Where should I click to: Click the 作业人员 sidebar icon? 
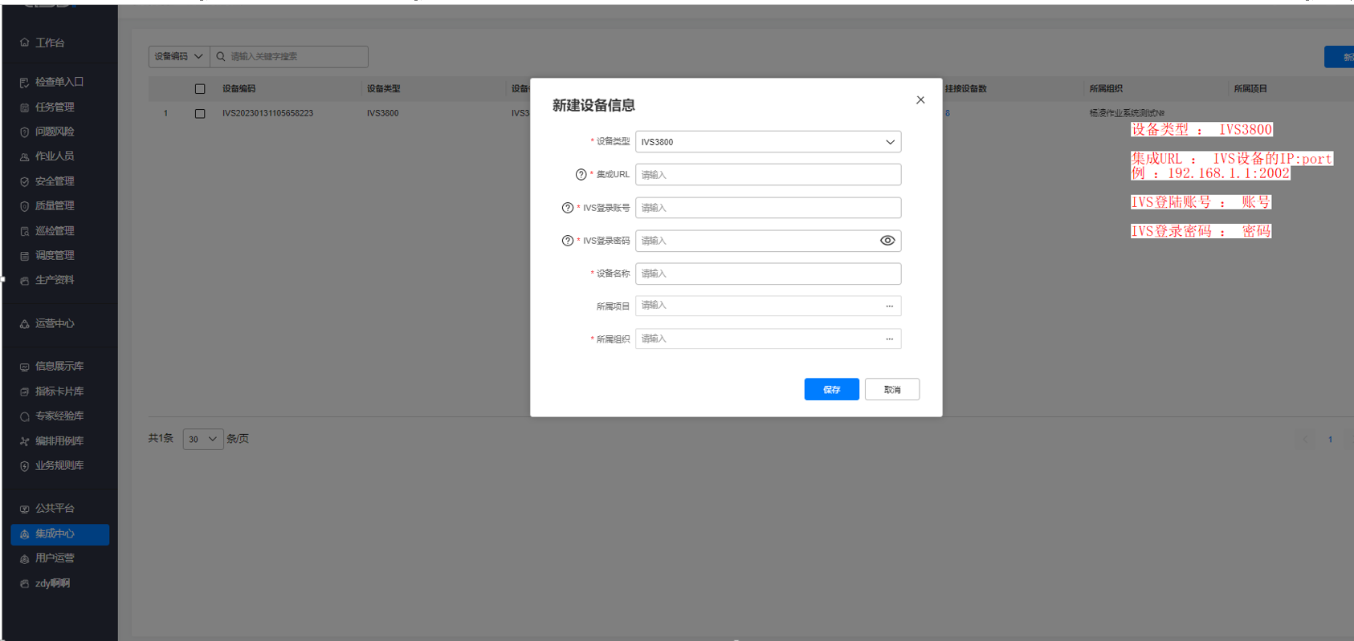pos(24,157)
